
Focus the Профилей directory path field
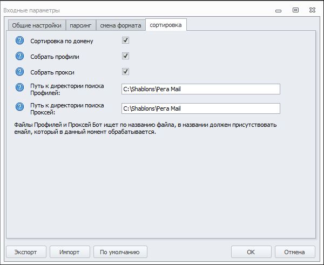[201, 89]
